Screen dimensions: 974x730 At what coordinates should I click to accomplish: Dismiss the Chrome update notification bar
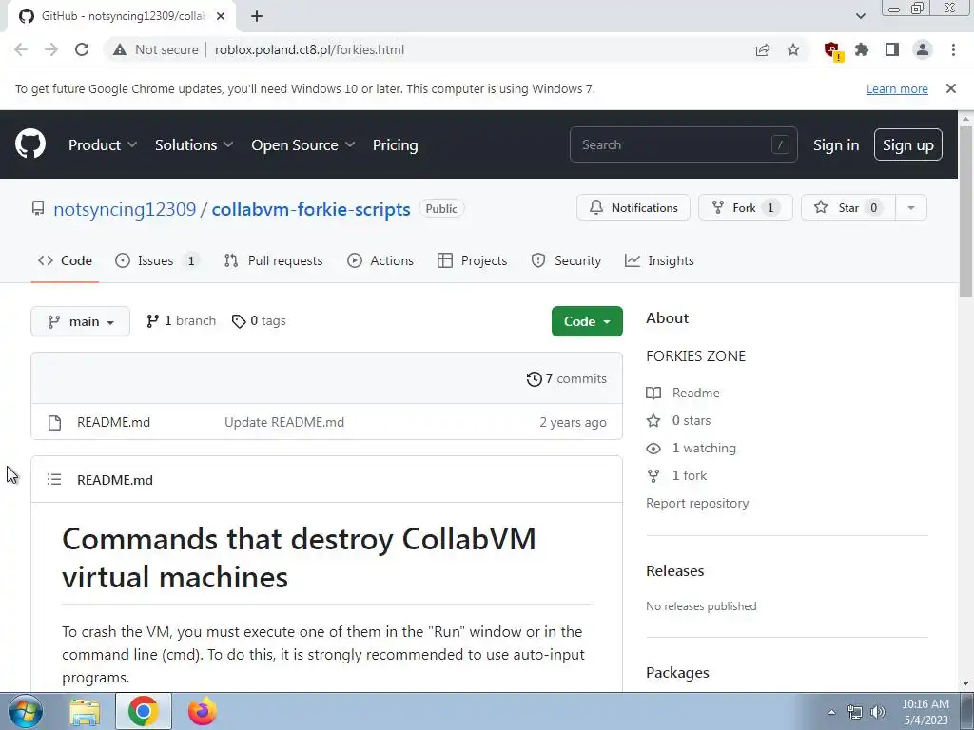click(x=950, y=88)
